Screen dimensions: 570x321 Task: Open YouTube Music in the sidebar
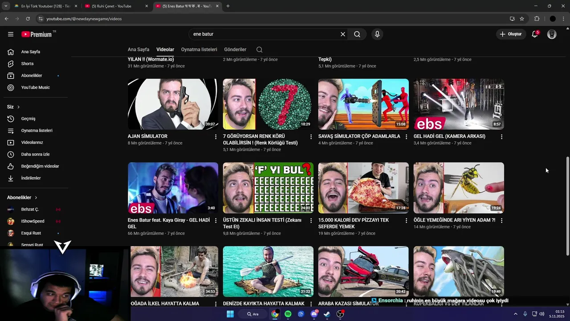point(36,87)
